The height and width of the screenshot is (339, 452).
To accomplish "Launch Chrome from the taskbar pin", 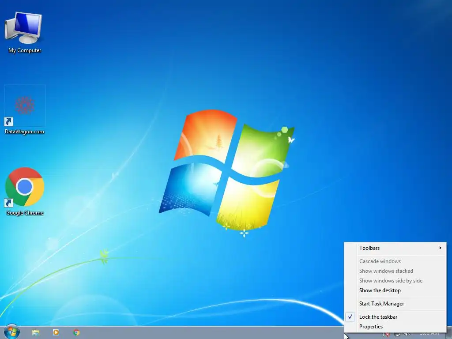I will (76, 333).
